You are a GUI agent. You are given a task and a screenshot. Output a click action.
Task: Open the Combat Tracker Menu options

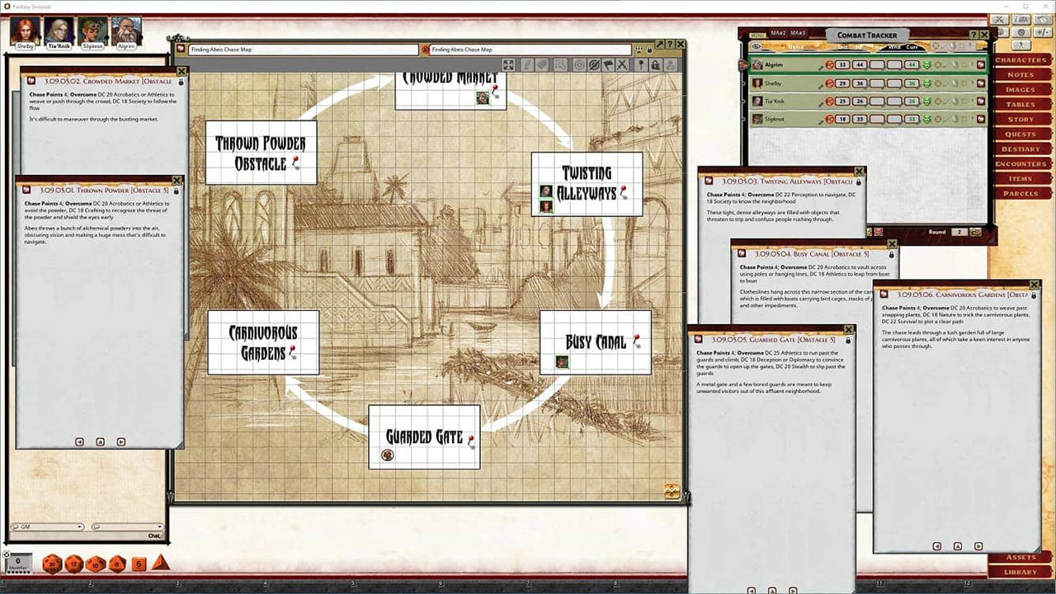click(x=757, y=35)
